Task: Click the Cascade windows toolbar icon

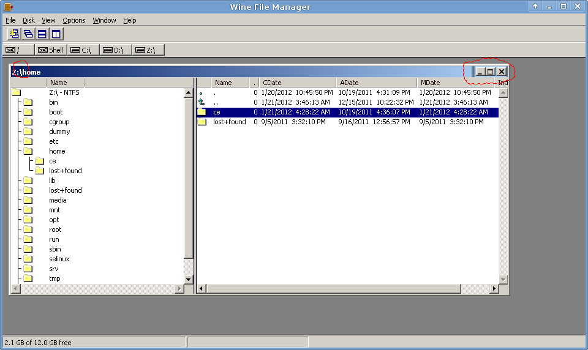Action: pos(28,34)
